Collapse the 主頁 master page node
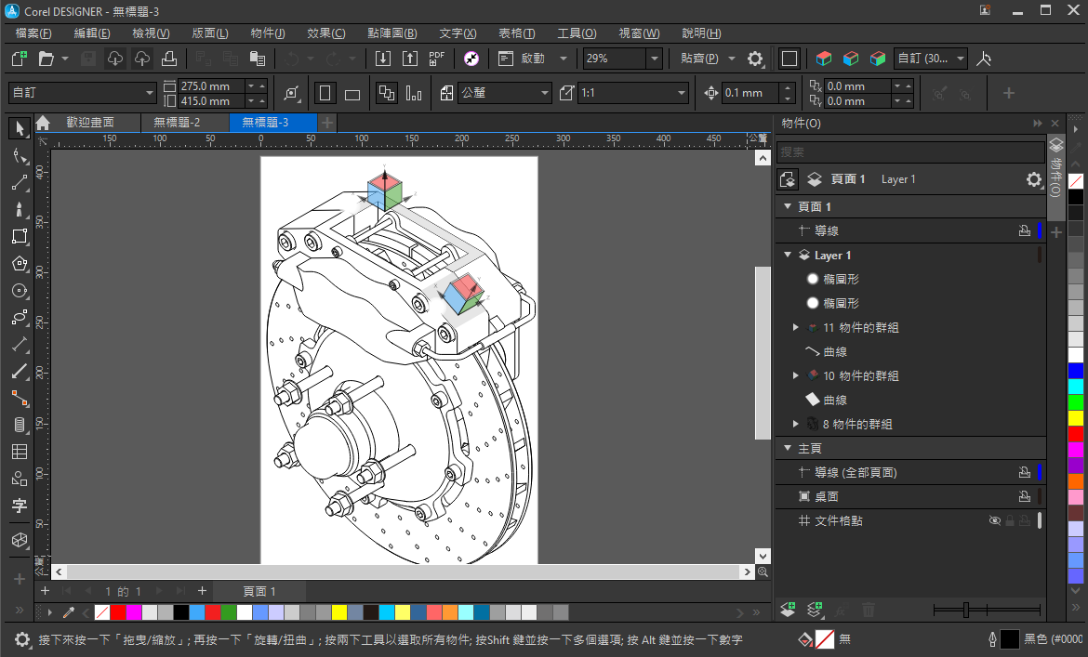This screenshot has height=657, width=1088. click(x=788, y=449)
